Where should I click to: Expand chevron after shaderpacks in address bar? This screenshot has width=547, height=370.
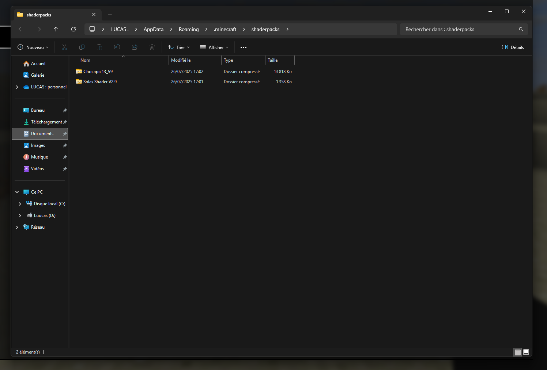tap(287, 29)
